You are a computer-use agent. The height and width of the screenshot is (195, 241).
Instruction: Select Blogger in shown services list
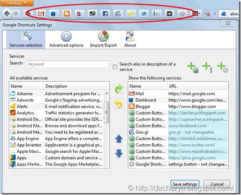178,106
